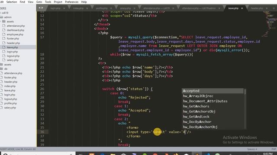Open salary.php in the root cs619 folder
This screenshot has width=277, height=155.
[10, 108]
